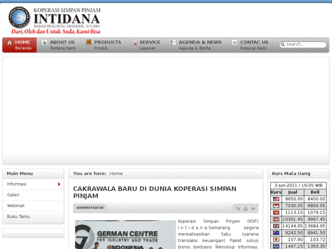The width and height of the screenshot is (332, 249).
Task: Click the notebook icon beside AGENDA & NEWS
Action: (x=174, y=42)
